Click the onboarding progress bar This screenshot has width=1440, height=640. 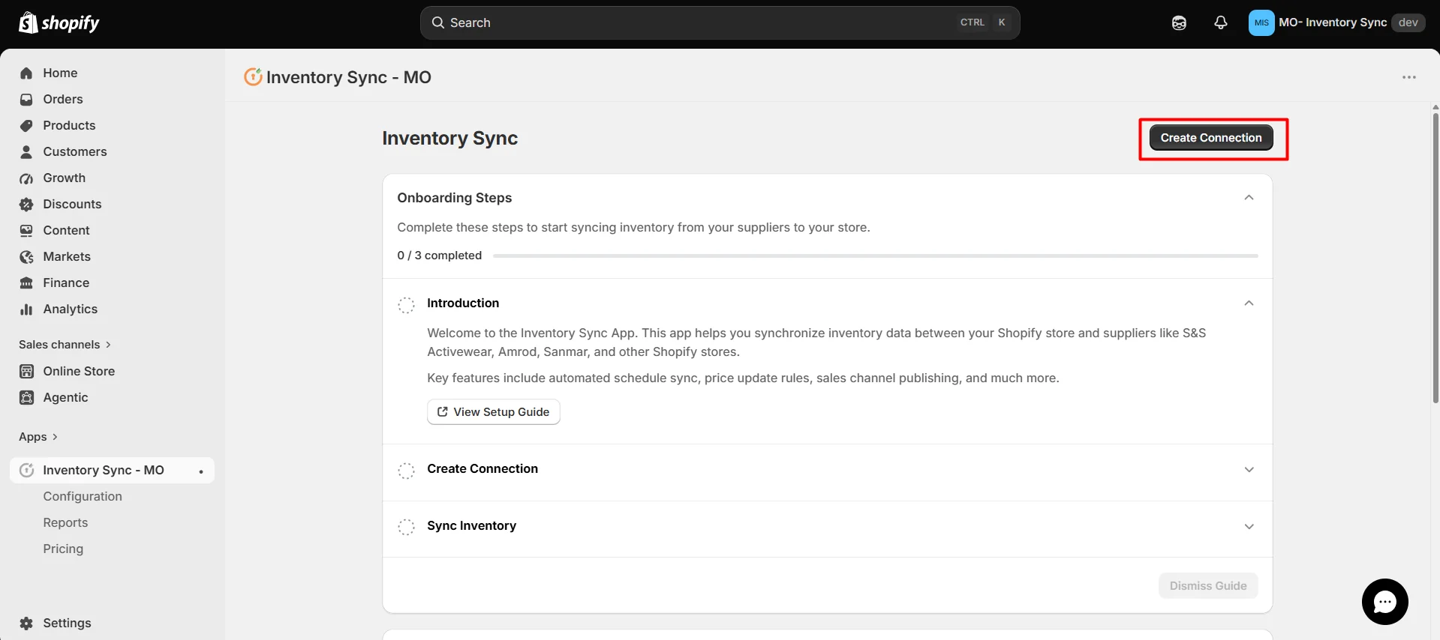tap(876, 256)
